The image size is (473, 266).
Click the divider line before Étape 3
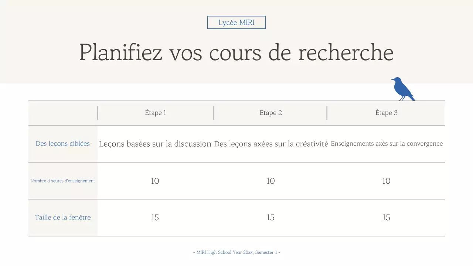pos(327,113)
